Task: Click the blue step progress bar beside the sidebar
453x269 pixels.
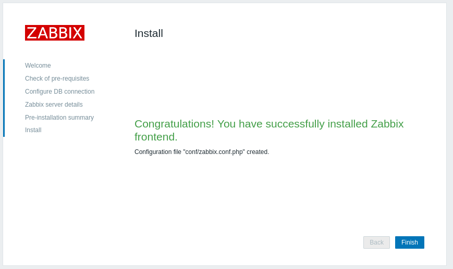Action: coord(4,98)
